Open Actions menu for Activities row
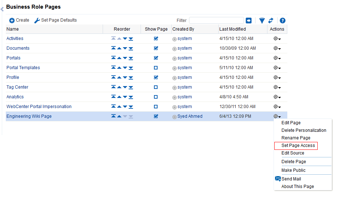This screenshot has height=197, width=339. coord(277,39)
